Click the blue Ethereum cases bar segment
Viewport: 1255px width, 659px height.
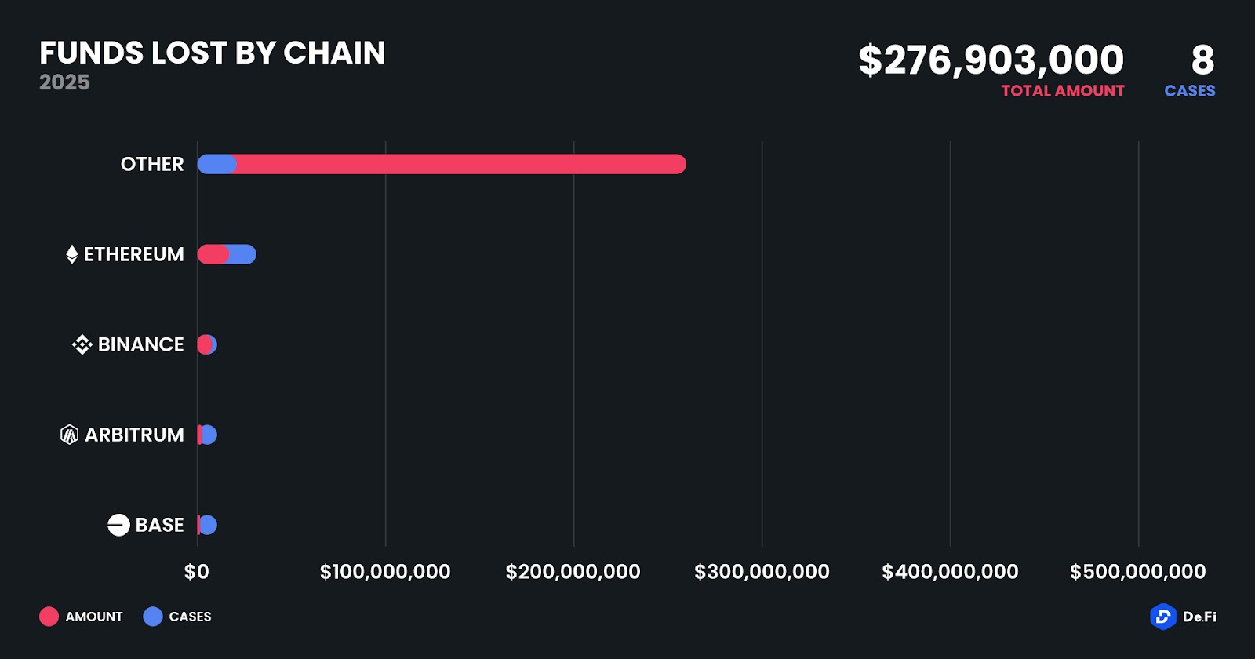point(243,254)
